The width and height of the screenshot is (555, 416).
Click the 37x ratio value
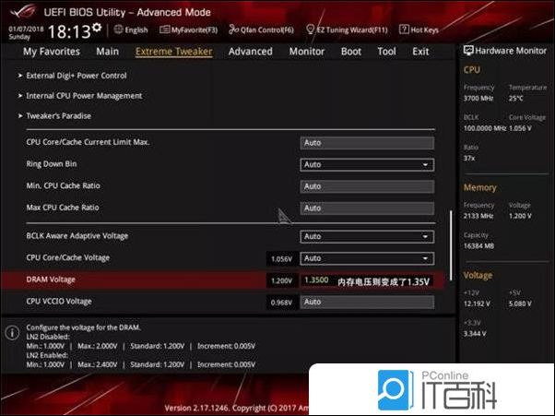(x=469, y=158)
